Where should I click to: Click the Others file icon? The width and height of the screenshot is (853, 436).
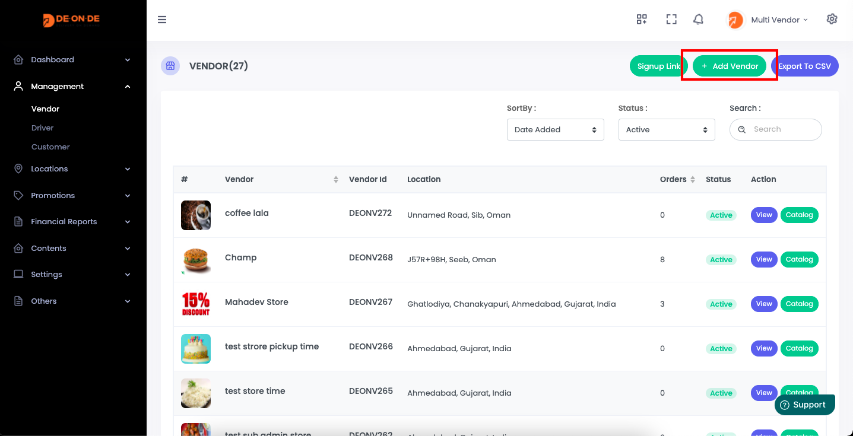18,301
